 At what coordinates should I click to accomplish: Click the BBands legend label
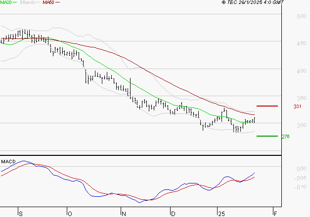[x=28, y=2]
